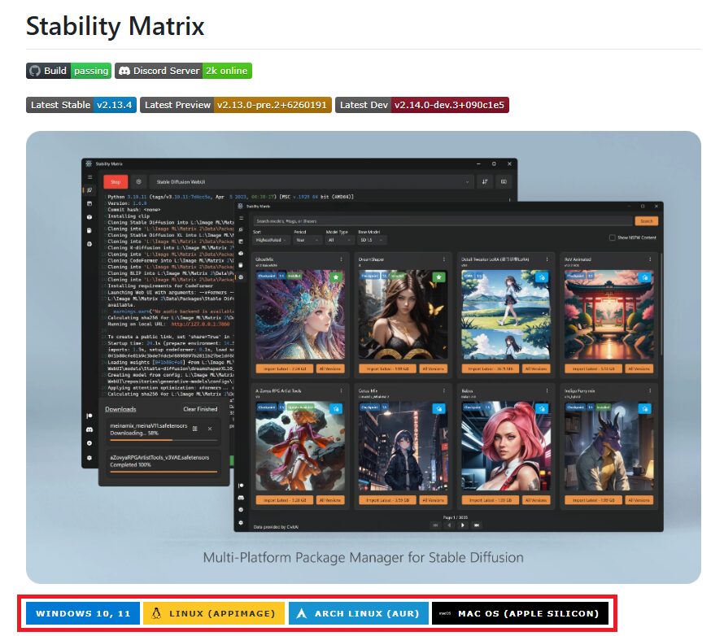Jump to first page in model browser
This screenshot has width=724, height=636.
point(435,525)
